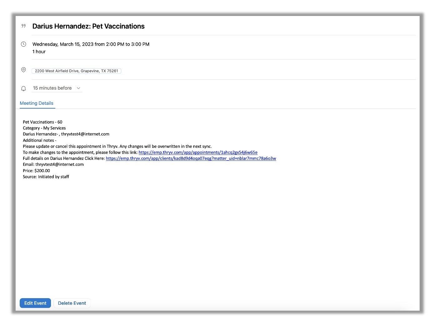Image resolution: width=434 pixels, height=326 pixels.
Task: Click the quote-mark title icon
Action: click(x=23, y=26)
